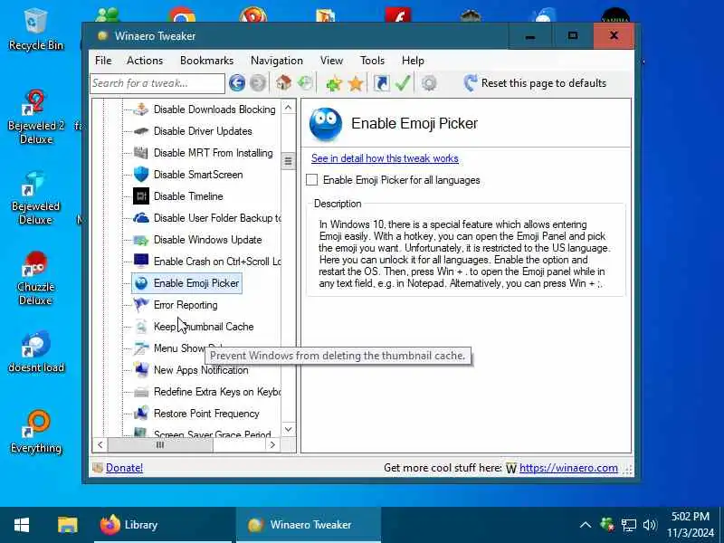Click Winaero Tweaker taskbar button
Image resolution: width=724 pixels, height=543 pixels.
[309, 525]
